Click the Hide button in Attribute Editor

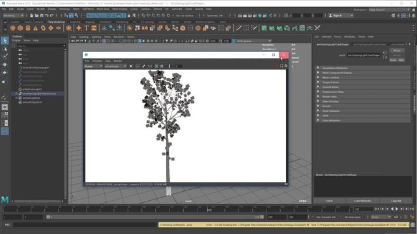(401, 60)
